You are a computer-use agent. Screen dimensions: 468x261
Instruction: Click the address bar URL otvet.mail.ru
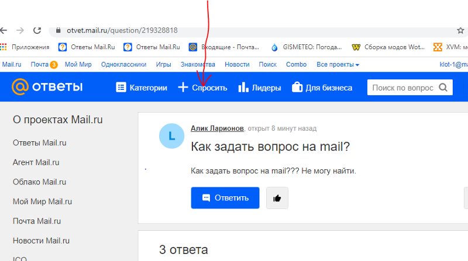tap(122, 30)
